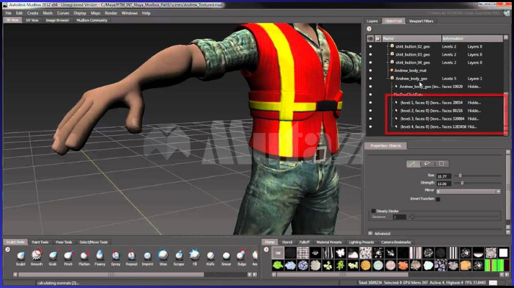Open the Viewport Filters tab
The height and width of the screenshot is (288, 514).
pos(421,21)
